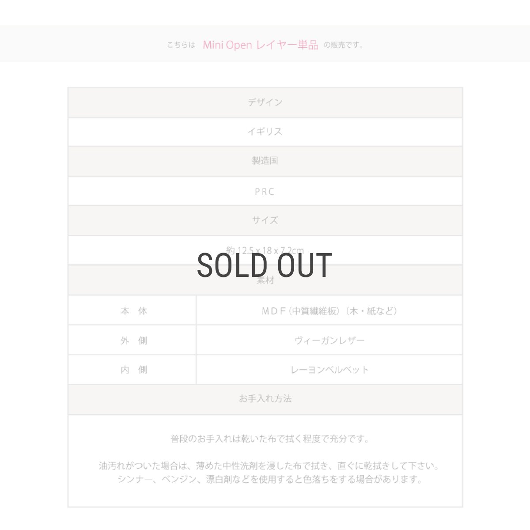530x530 pixels.
Task: Click the '油汚れがついた場合は' care line
Action: coord(269,466)
